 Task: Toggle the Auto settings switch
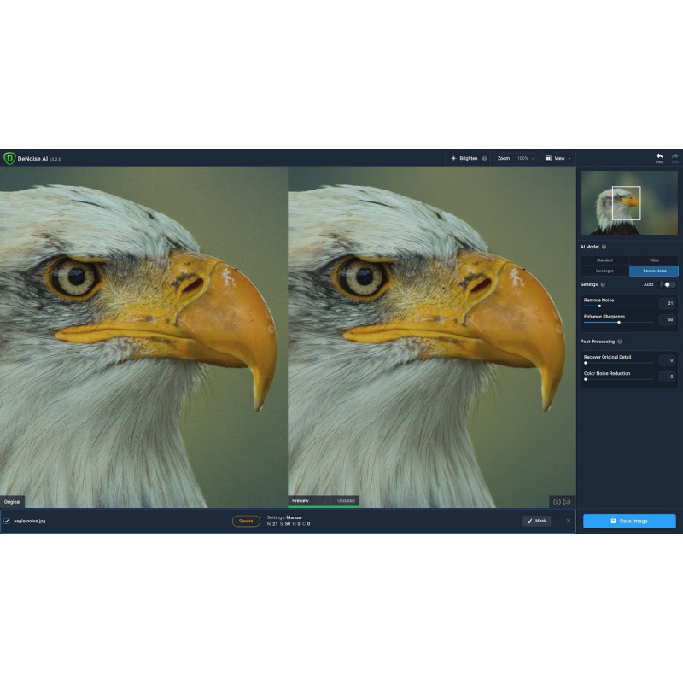pos(668,284)
